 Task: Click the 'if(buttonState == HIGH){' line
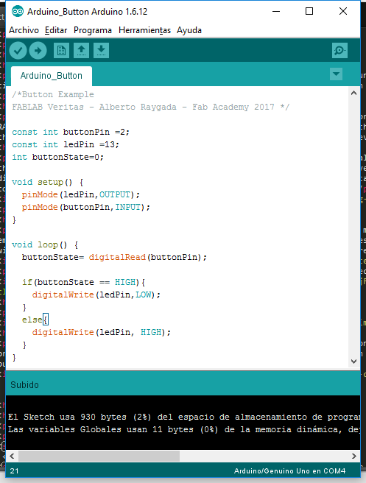coord(83,283)
